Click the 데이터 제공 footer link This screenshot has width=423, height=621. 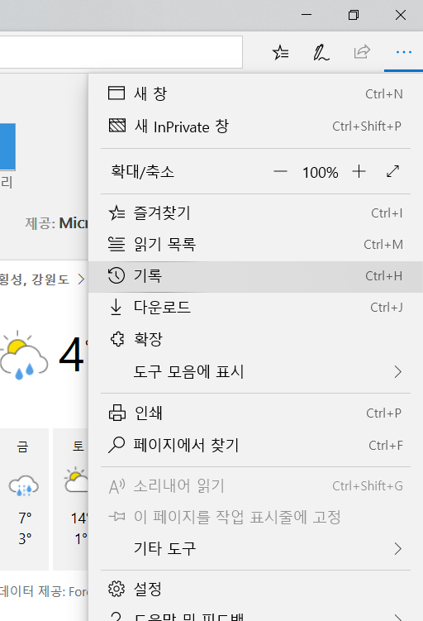(44, 591)
